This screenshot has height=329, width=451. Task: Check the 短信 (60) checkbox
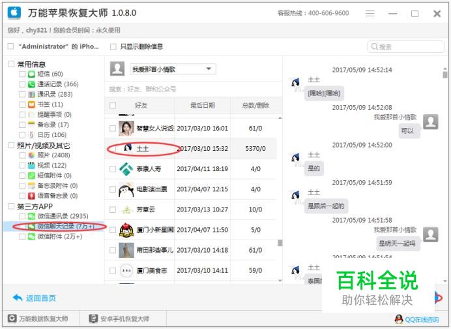pos(22,74)
